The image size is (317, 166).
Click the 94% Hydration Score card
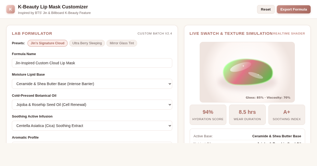(208, 115)
